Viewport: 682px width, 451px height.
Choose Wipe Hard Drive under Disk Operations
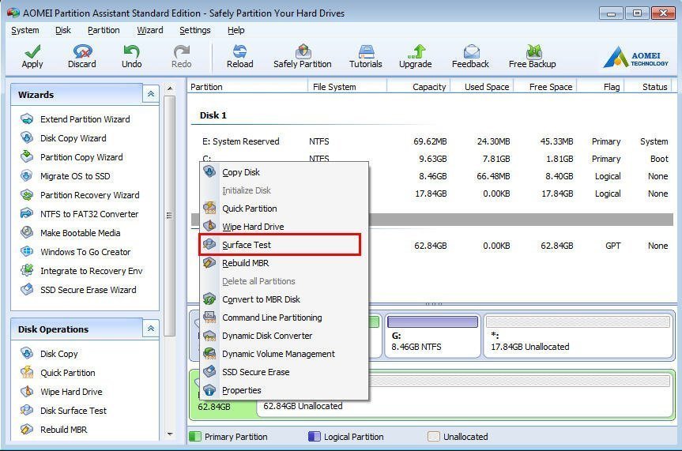(x=71, y=392)
